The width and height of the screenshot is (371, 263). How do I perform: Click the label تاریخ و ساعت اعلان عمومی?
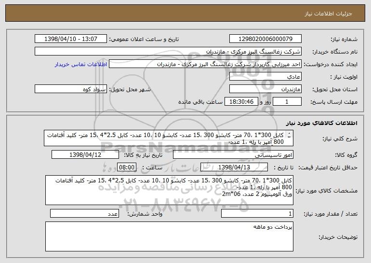pyautogui.click(x=144, y=39)
